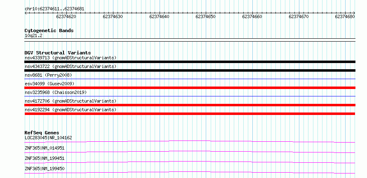Click the black bar under nsv4339713
The image size is (367, 178).
click(190, 62)
